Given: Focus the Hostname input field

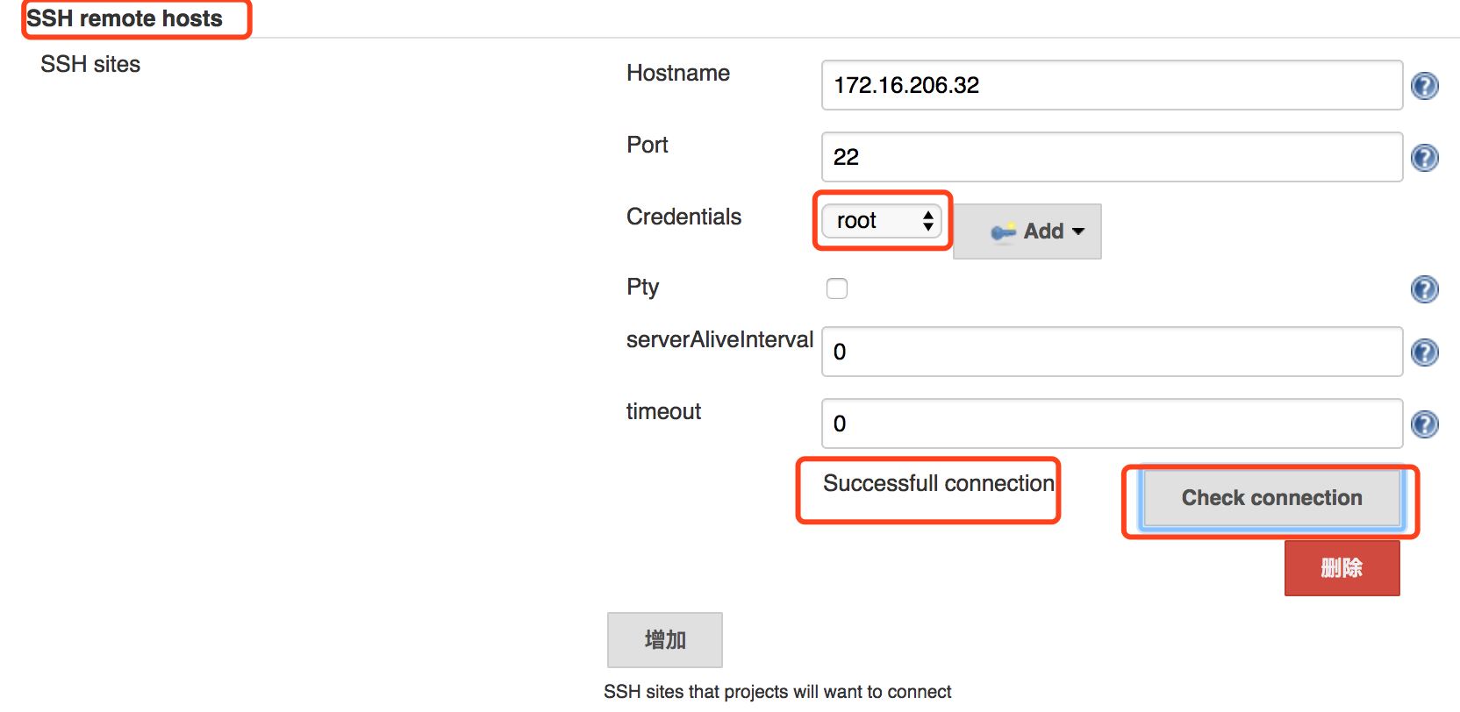Looking at the screenshot, I should 1112,85.
